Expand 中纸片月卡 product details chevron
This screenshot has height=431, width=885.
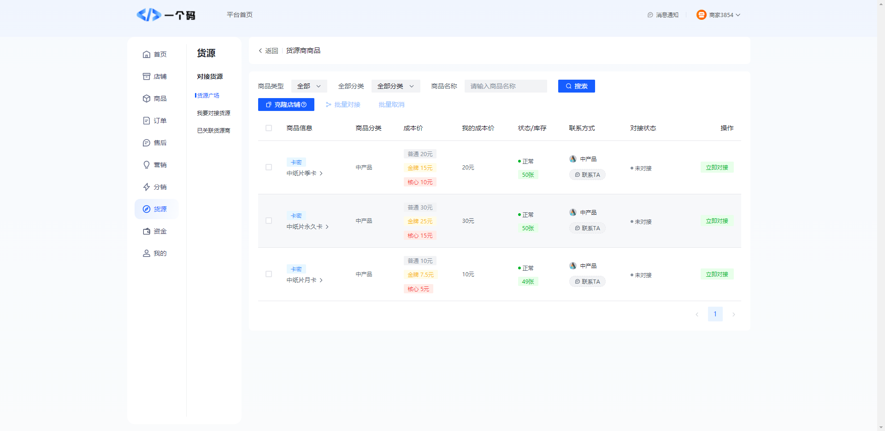321,280
